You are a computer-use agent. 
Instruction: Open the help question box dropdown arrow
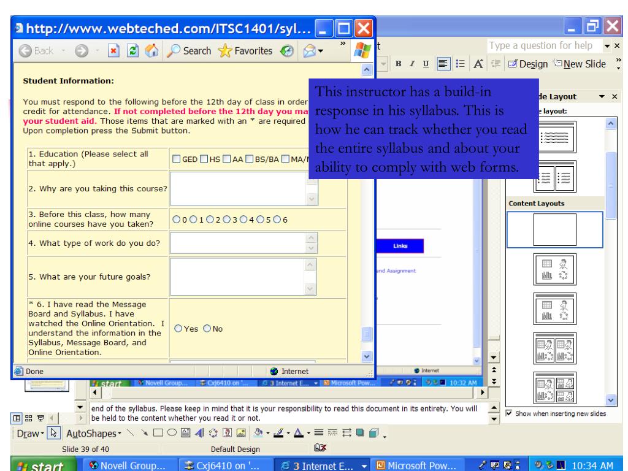click(x=607, y=46)
